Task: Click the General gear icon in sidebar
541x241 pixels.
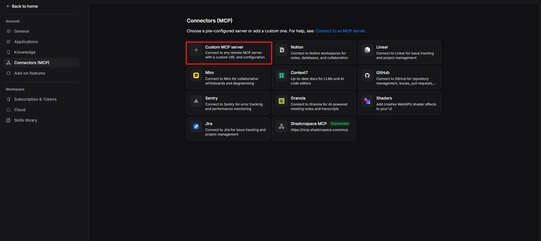Action: tap(9, 31)
